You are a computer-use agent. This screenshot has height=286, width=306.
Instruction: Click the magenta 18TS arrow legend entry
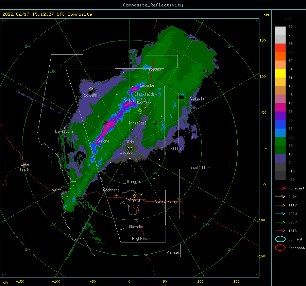click(x=280, y=231)
